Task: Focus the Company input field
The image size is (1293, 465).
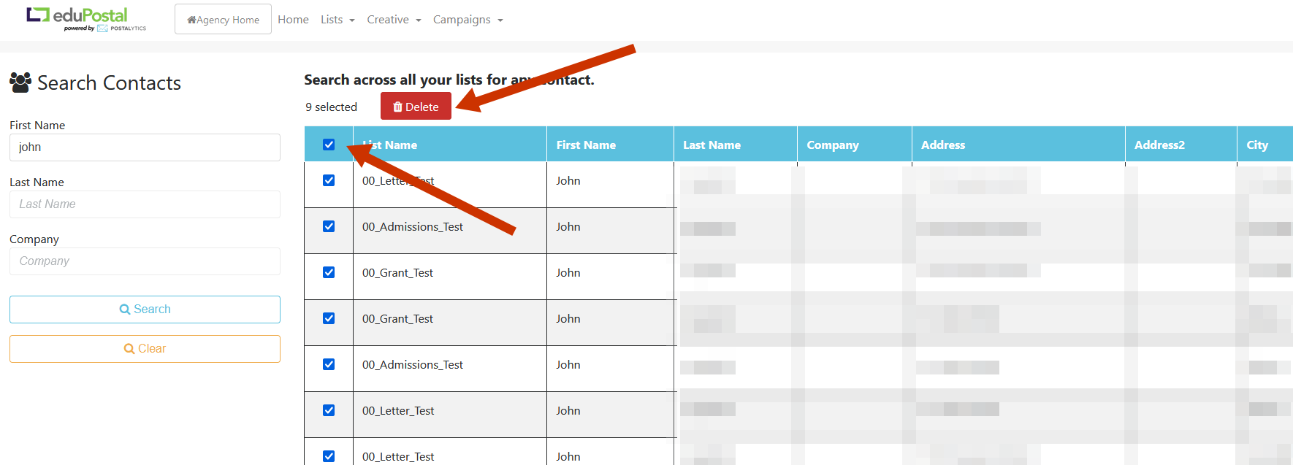Action: click(x=145, y=261)
